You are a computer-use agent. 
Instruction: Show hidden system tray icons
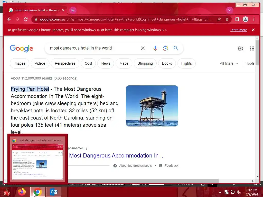[220, 192]
